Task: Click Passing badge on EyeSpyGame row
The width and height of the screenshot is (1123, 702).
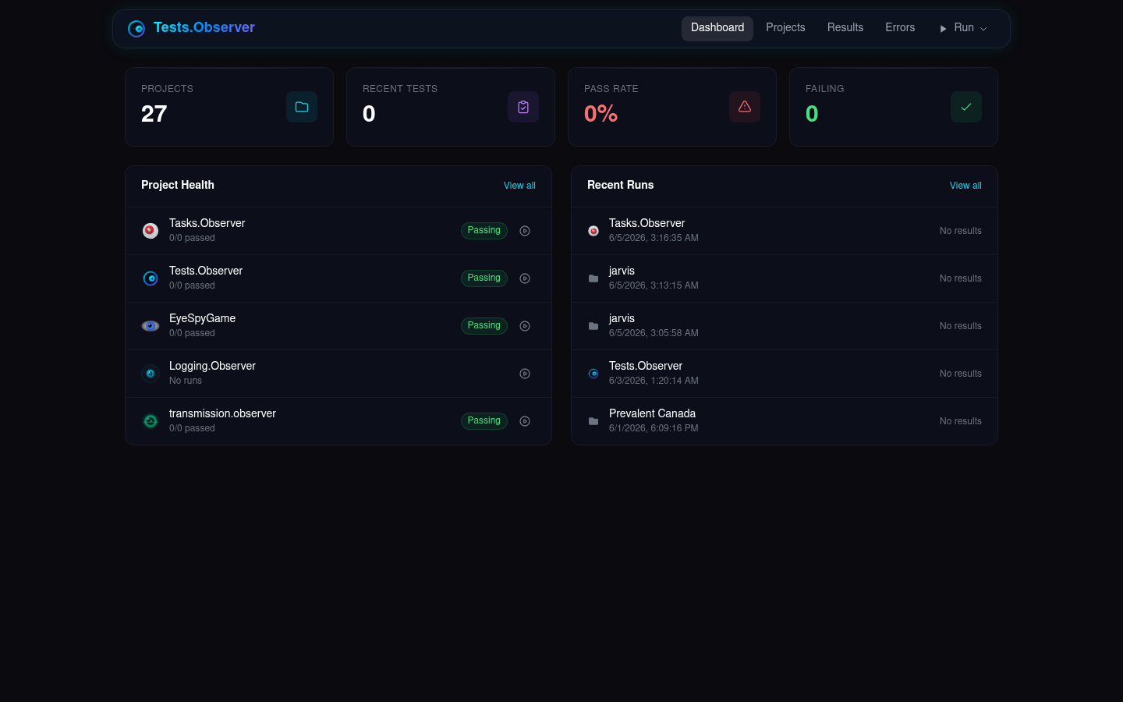Action: (x=484, y=326)
